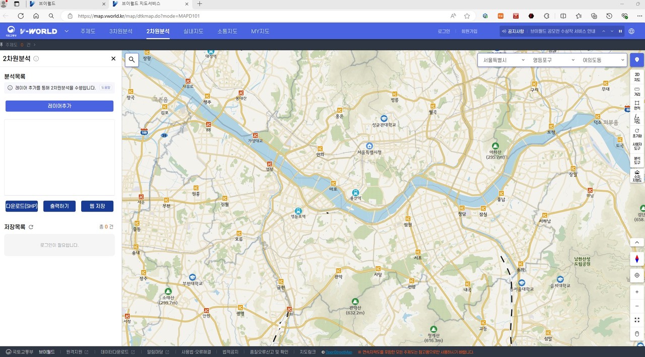Switch to the 3차원분석 menu
The height and width of the screenshot is (357, 645).
[121, 31]
